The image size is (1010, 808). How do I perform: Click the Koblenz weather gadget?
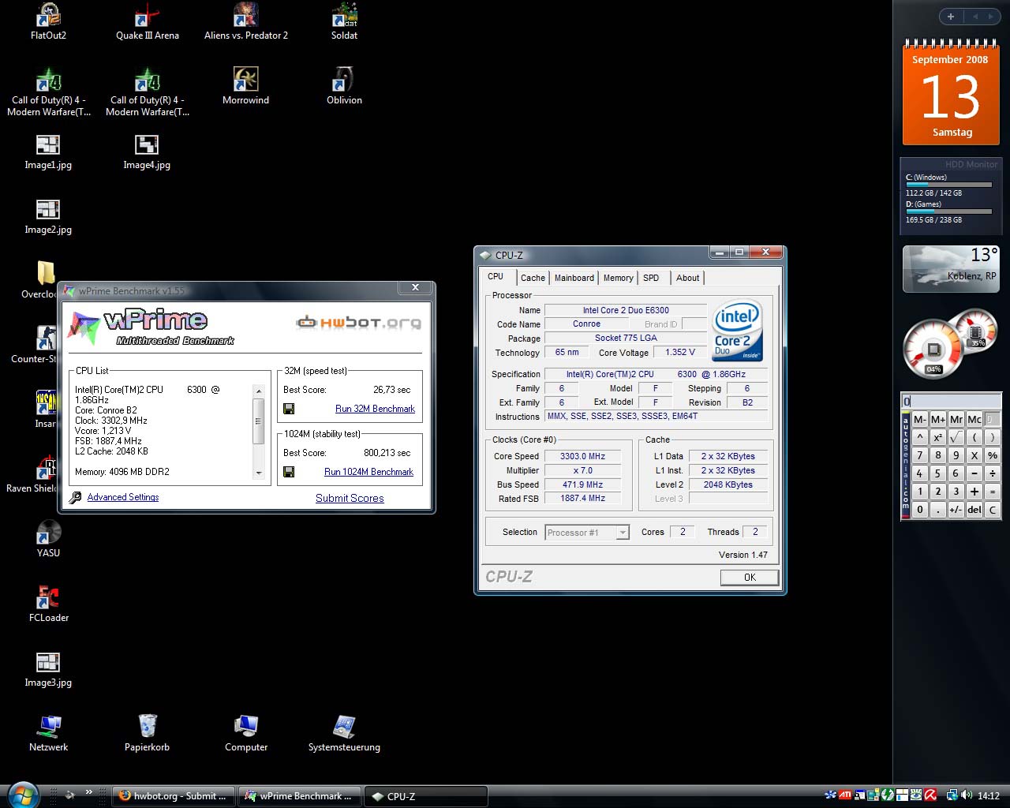(x=951, y=268)
